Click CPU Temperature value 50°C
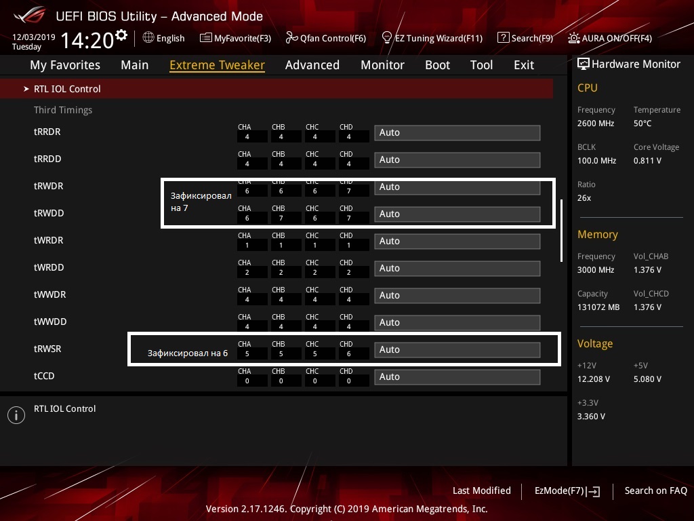694x521 pixels. coord(642,123)
